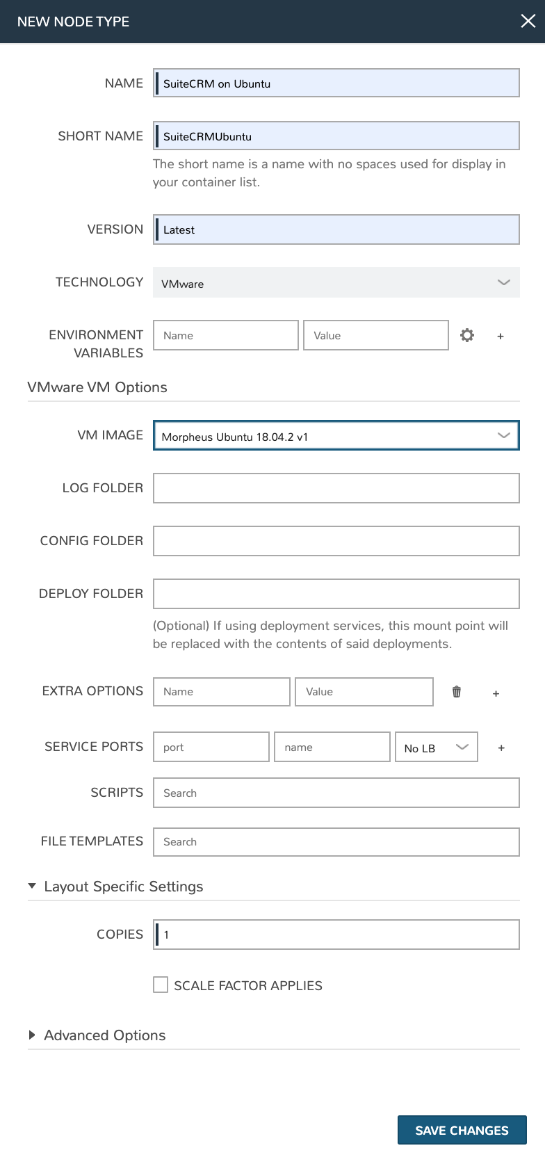Viewport: 545px width, 1164px height.
Task: Click into the Log Folder field
Action: point(336,488)
